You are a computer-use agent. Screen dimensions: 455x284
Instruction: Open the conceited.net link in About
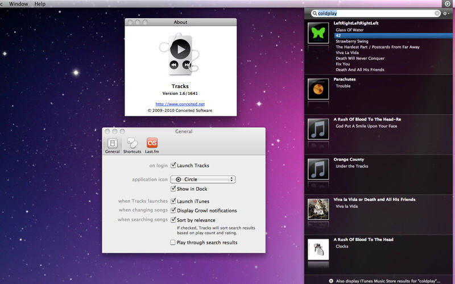pyautogui.click(x=180, y=104)
